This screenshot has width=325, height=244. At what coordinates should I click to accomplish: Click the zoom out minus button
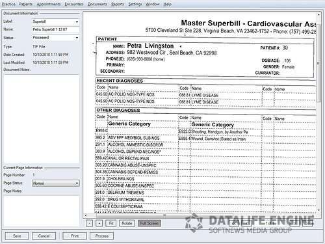89,223
